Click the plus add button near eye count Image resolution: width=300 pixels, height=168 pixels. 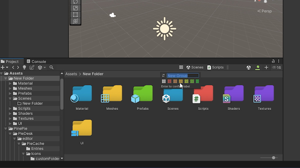266,67
